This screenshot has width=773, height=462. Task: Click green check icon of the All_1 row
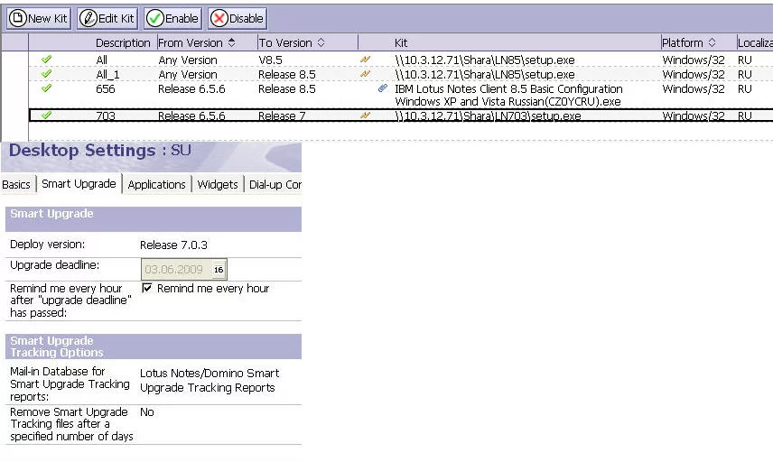click(x=46, y=74)
